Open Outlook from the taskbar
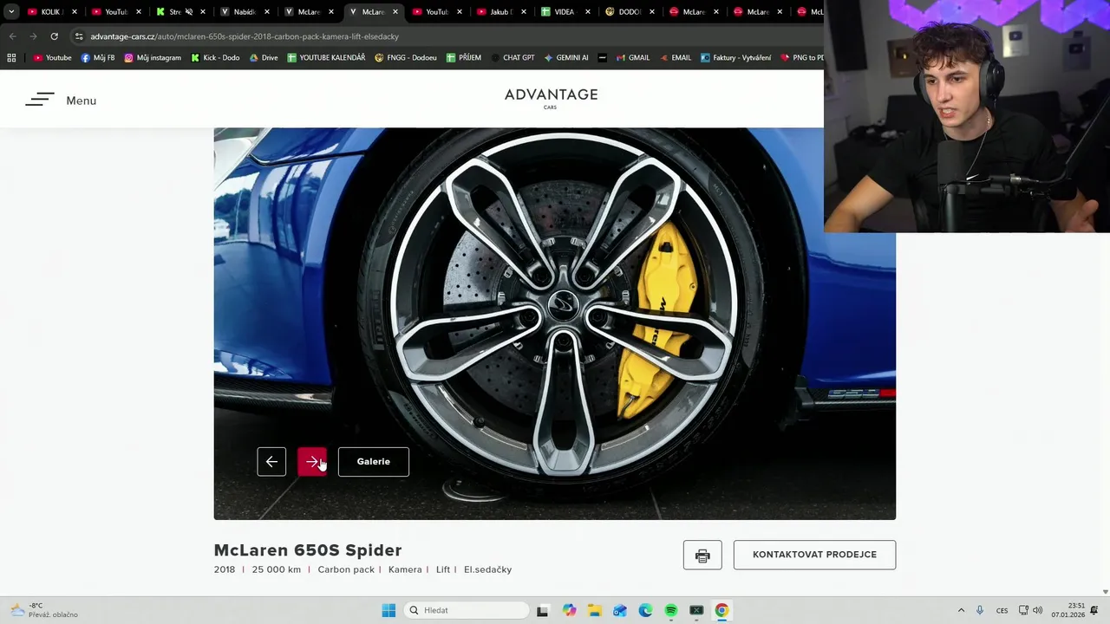 point(620,610)
